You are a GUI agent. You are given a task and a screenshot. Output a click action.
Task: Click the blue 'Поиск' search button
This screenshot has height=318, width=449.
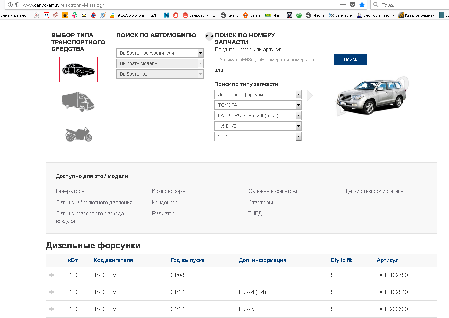350,59
